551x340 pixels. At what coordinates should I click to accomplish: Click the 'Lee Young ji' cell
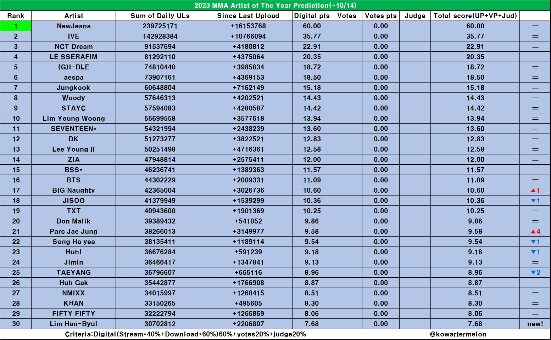74,149
